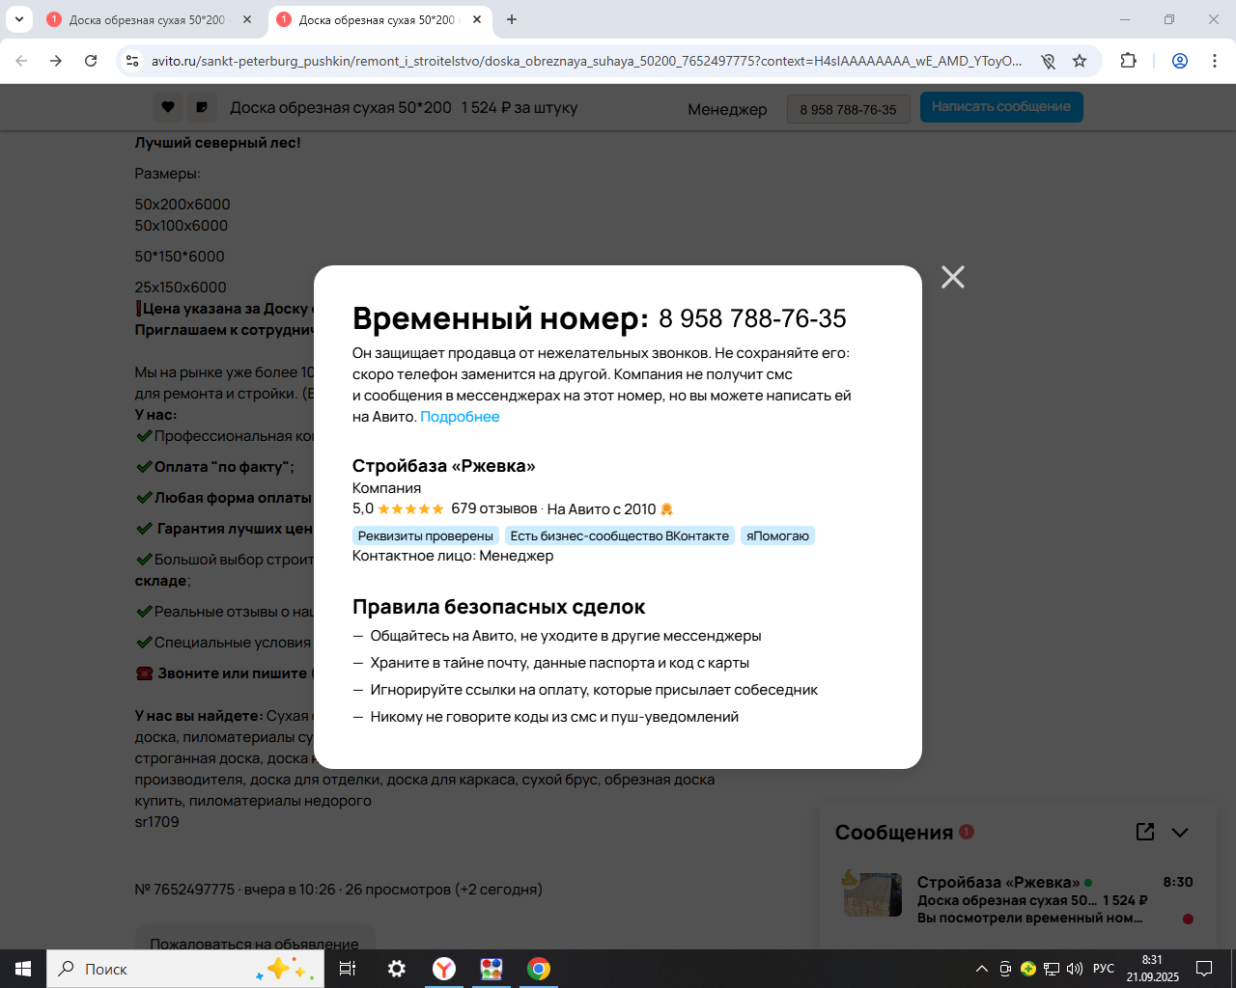
Task: Collapse the Сообщения widget
Action: coord(1180,832)
